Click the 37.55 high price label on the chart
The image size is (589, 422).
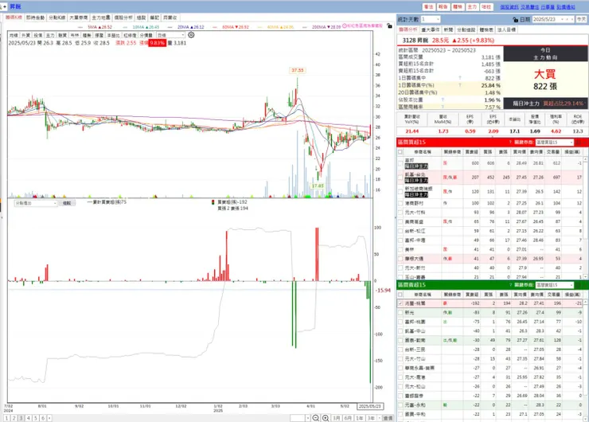click(298, 70)
